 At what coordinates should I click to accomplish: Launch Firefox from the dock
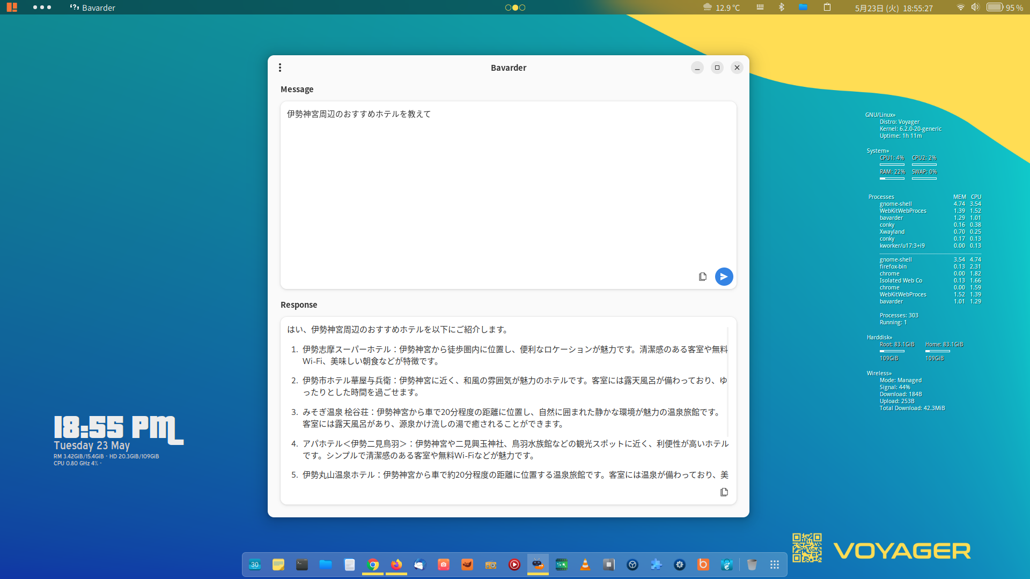tap(396, 565)
